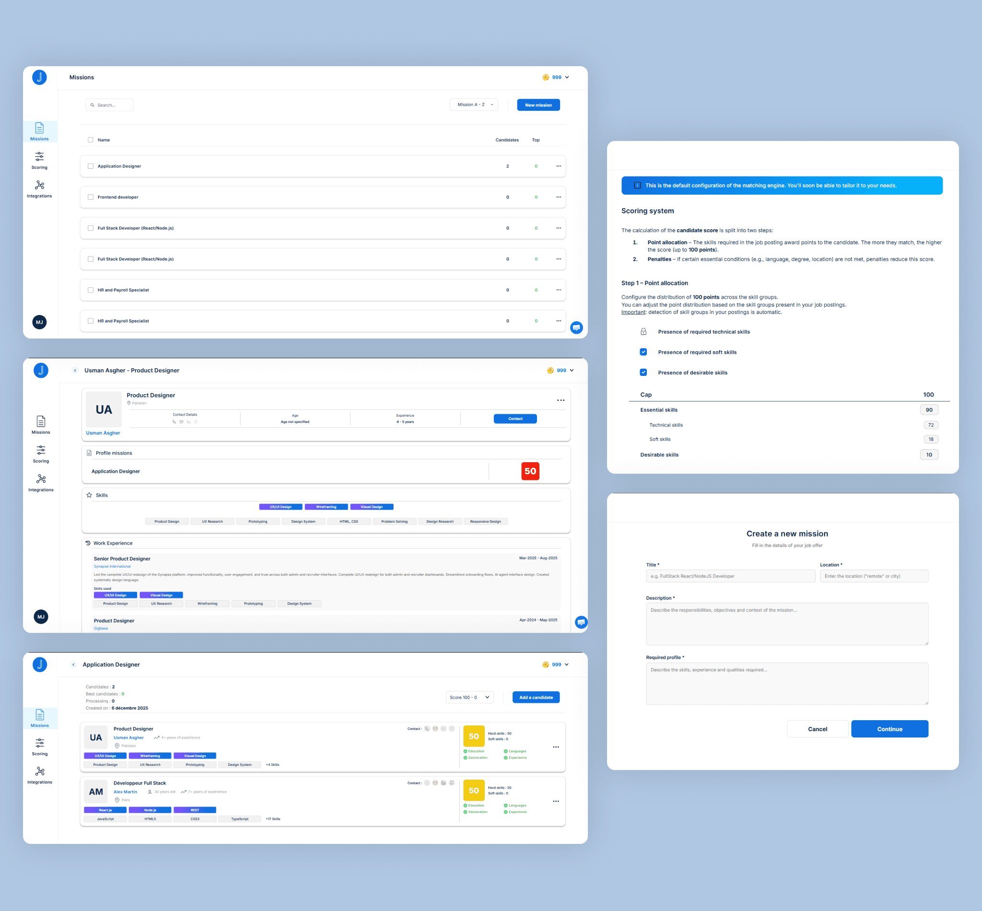Click the back arrow beside Usman Asgher title
The height and width of the screenshot is (911, 982).
pyautogui.click(x=75, y=370)
